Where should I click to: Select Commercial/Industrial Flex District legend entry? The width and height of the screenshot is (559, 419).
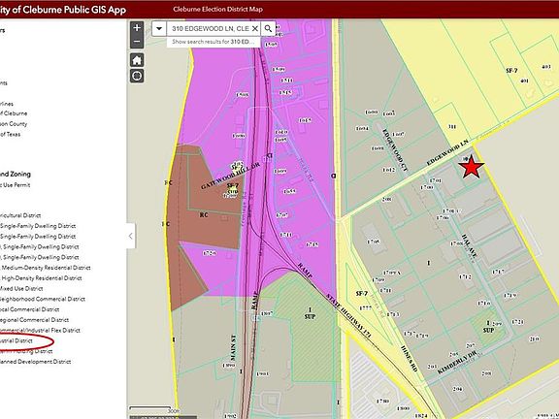[x=40, y=331]
